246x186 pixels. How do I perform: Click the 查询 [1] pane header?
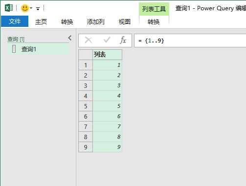tap(16, 39)
